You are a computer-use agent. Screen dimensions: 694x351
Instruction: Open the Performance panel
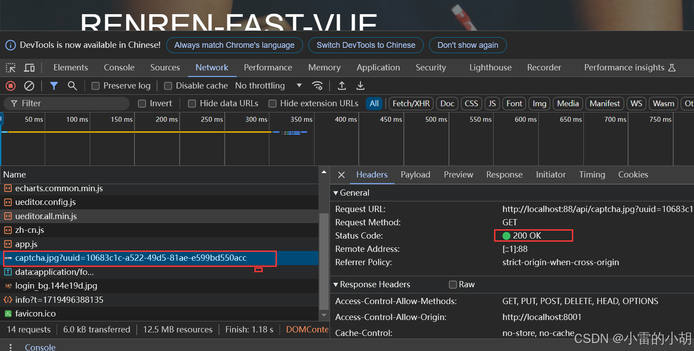[x=268, y=68]
